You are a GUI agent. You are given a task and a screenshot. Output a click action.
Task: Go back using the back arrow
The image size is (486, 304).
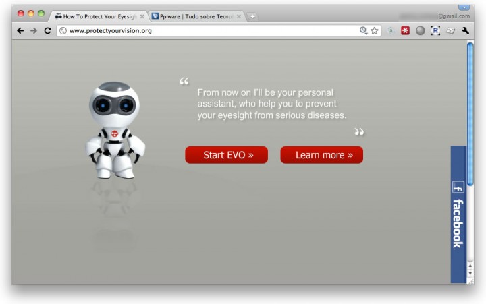[20, 30]
